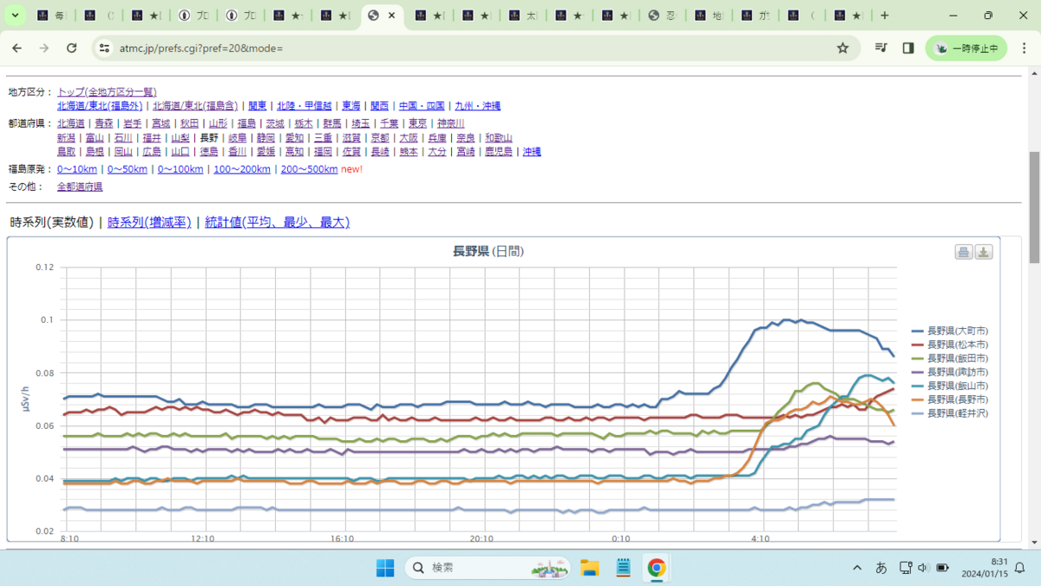This screenshot has height=586, width=1041.
Task: Click the taskbar 検索 search box
Action: tap(488, 568)
